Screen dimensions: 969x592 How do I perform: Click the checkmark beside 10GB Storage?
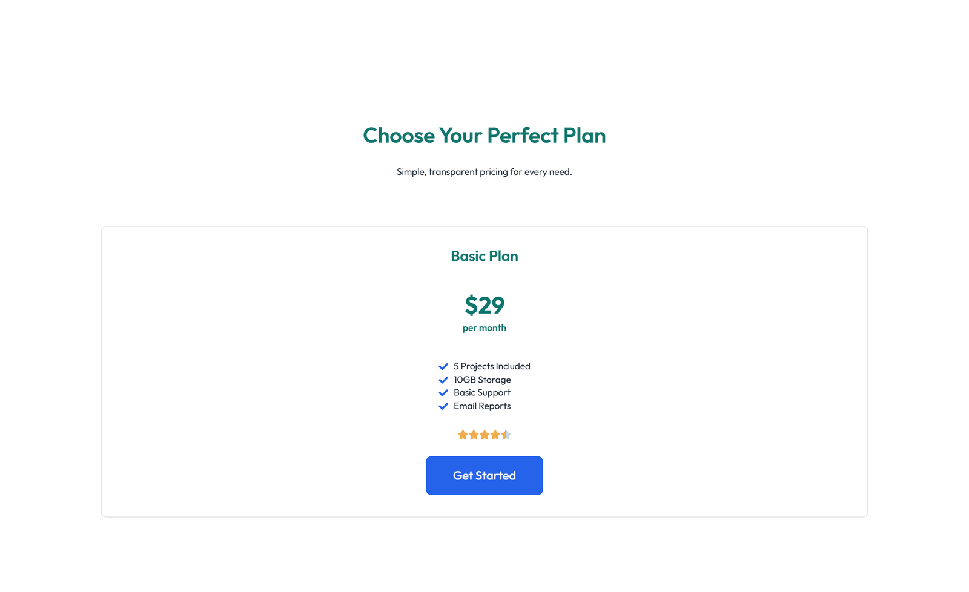(x=443, y=380)
